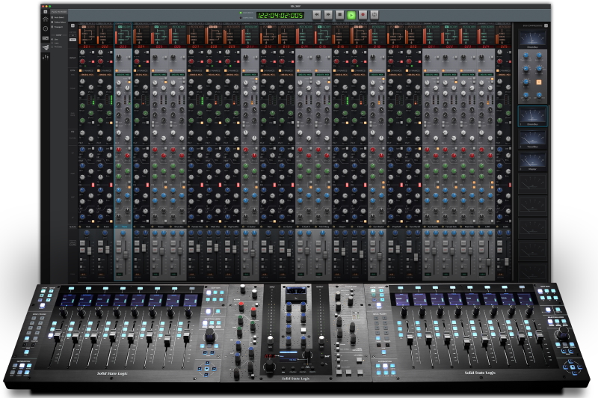Select the plug-in mixer icon in sidebar
This screenshot has width=598, height=398.
pyautogui.click(x=46, y=47)
